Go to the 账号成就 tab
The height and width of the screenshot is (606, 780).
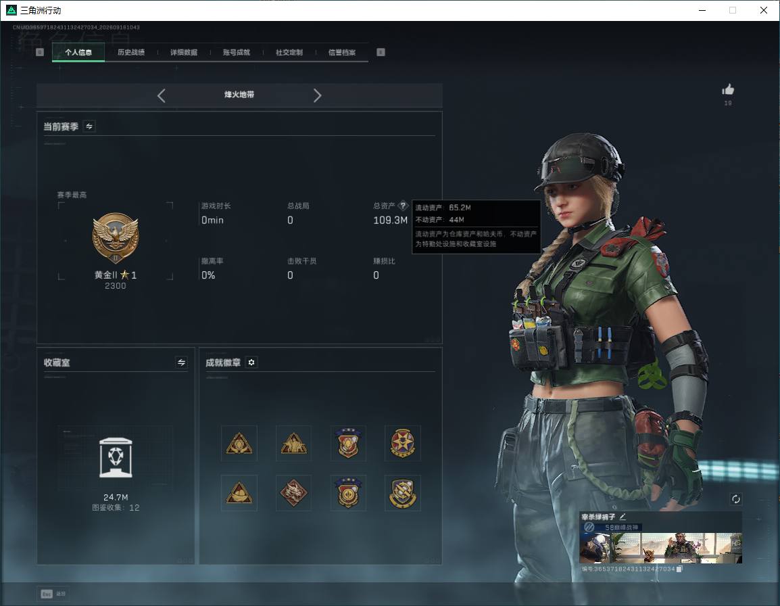[237, 52]
